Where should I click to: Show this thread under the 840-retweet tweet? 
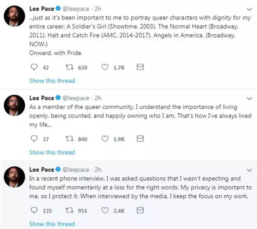click(x=52, y=152)
